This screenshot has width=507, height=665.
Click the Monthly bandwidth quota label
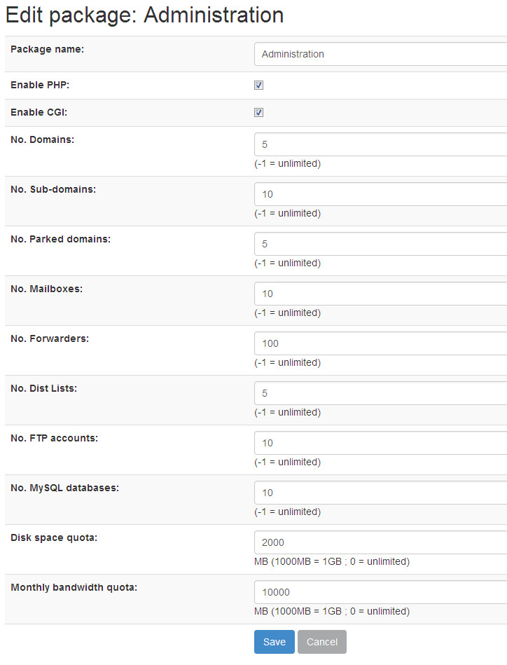74,587
